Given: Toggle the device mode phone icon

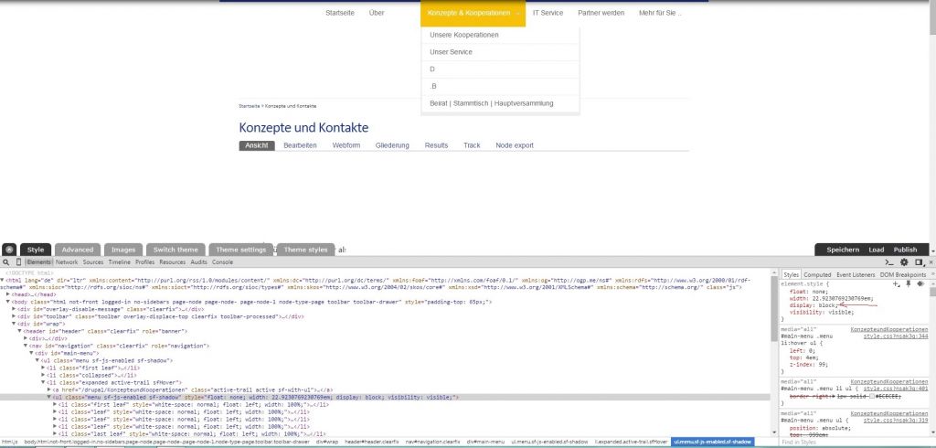Looking at the screenshot, I should point(18,261).
